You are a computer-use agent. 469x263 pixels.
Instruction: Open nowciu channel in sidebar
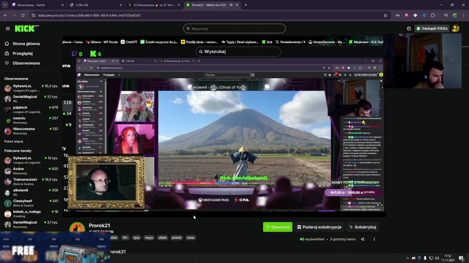[x=31, y=120]
